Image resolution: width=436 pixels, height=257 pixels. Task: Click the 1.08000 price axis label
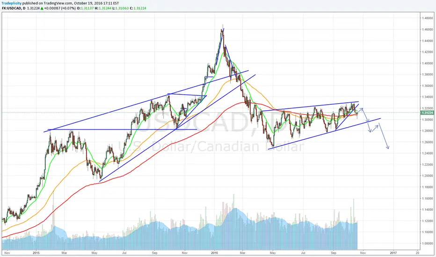point(428,243)
